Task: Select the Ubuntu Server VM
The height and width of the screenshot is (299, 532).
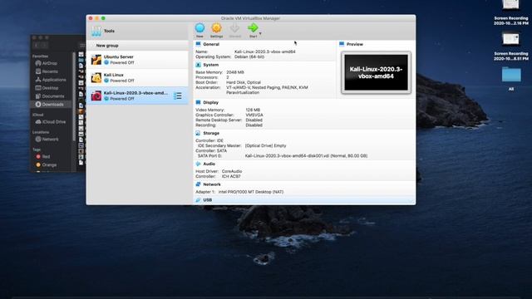Action: point(137,60)
